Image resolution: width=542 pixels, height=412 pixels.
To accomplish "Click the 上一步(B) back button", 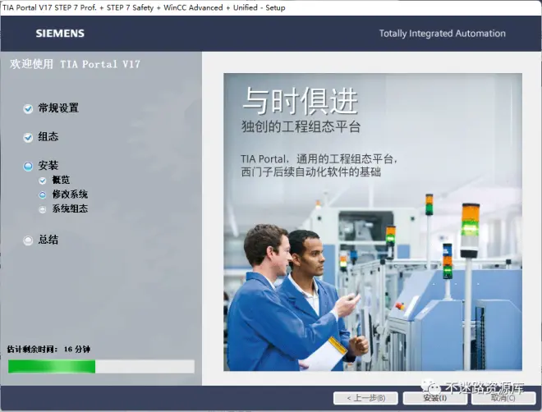I will tap(365, 398).
